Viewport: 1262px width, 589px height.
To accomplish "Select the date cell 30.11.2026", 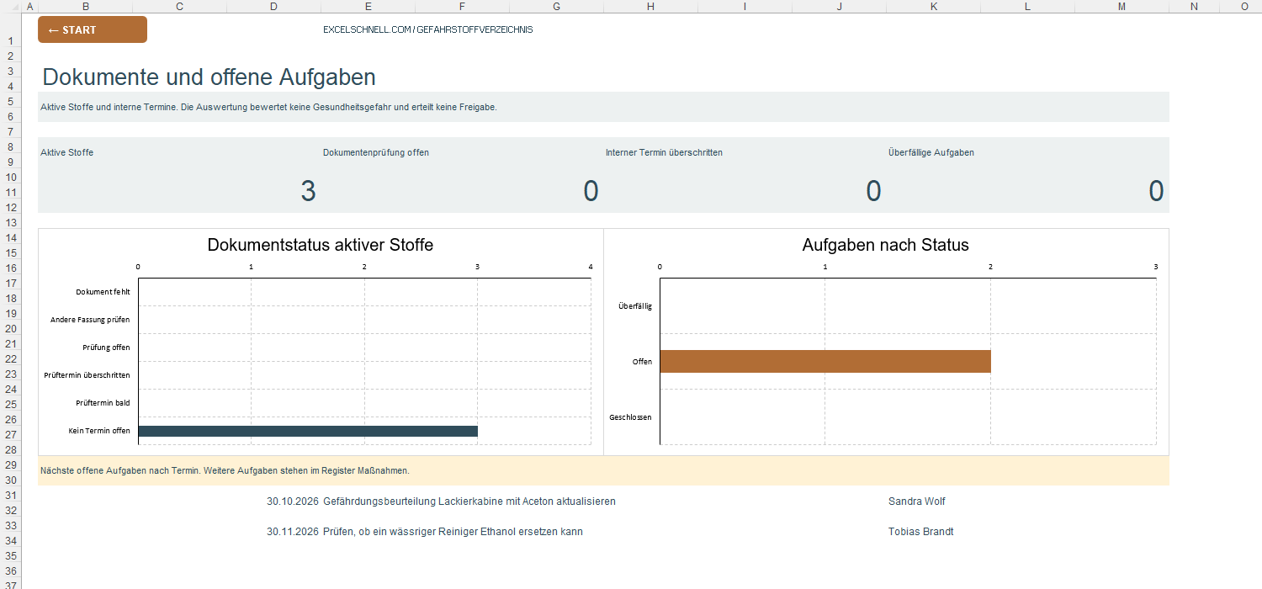I will click(x=293, y=532).
